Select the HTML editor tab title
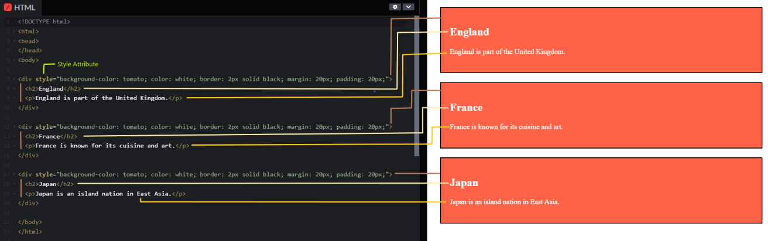771x241 pixels. [25, 7]
